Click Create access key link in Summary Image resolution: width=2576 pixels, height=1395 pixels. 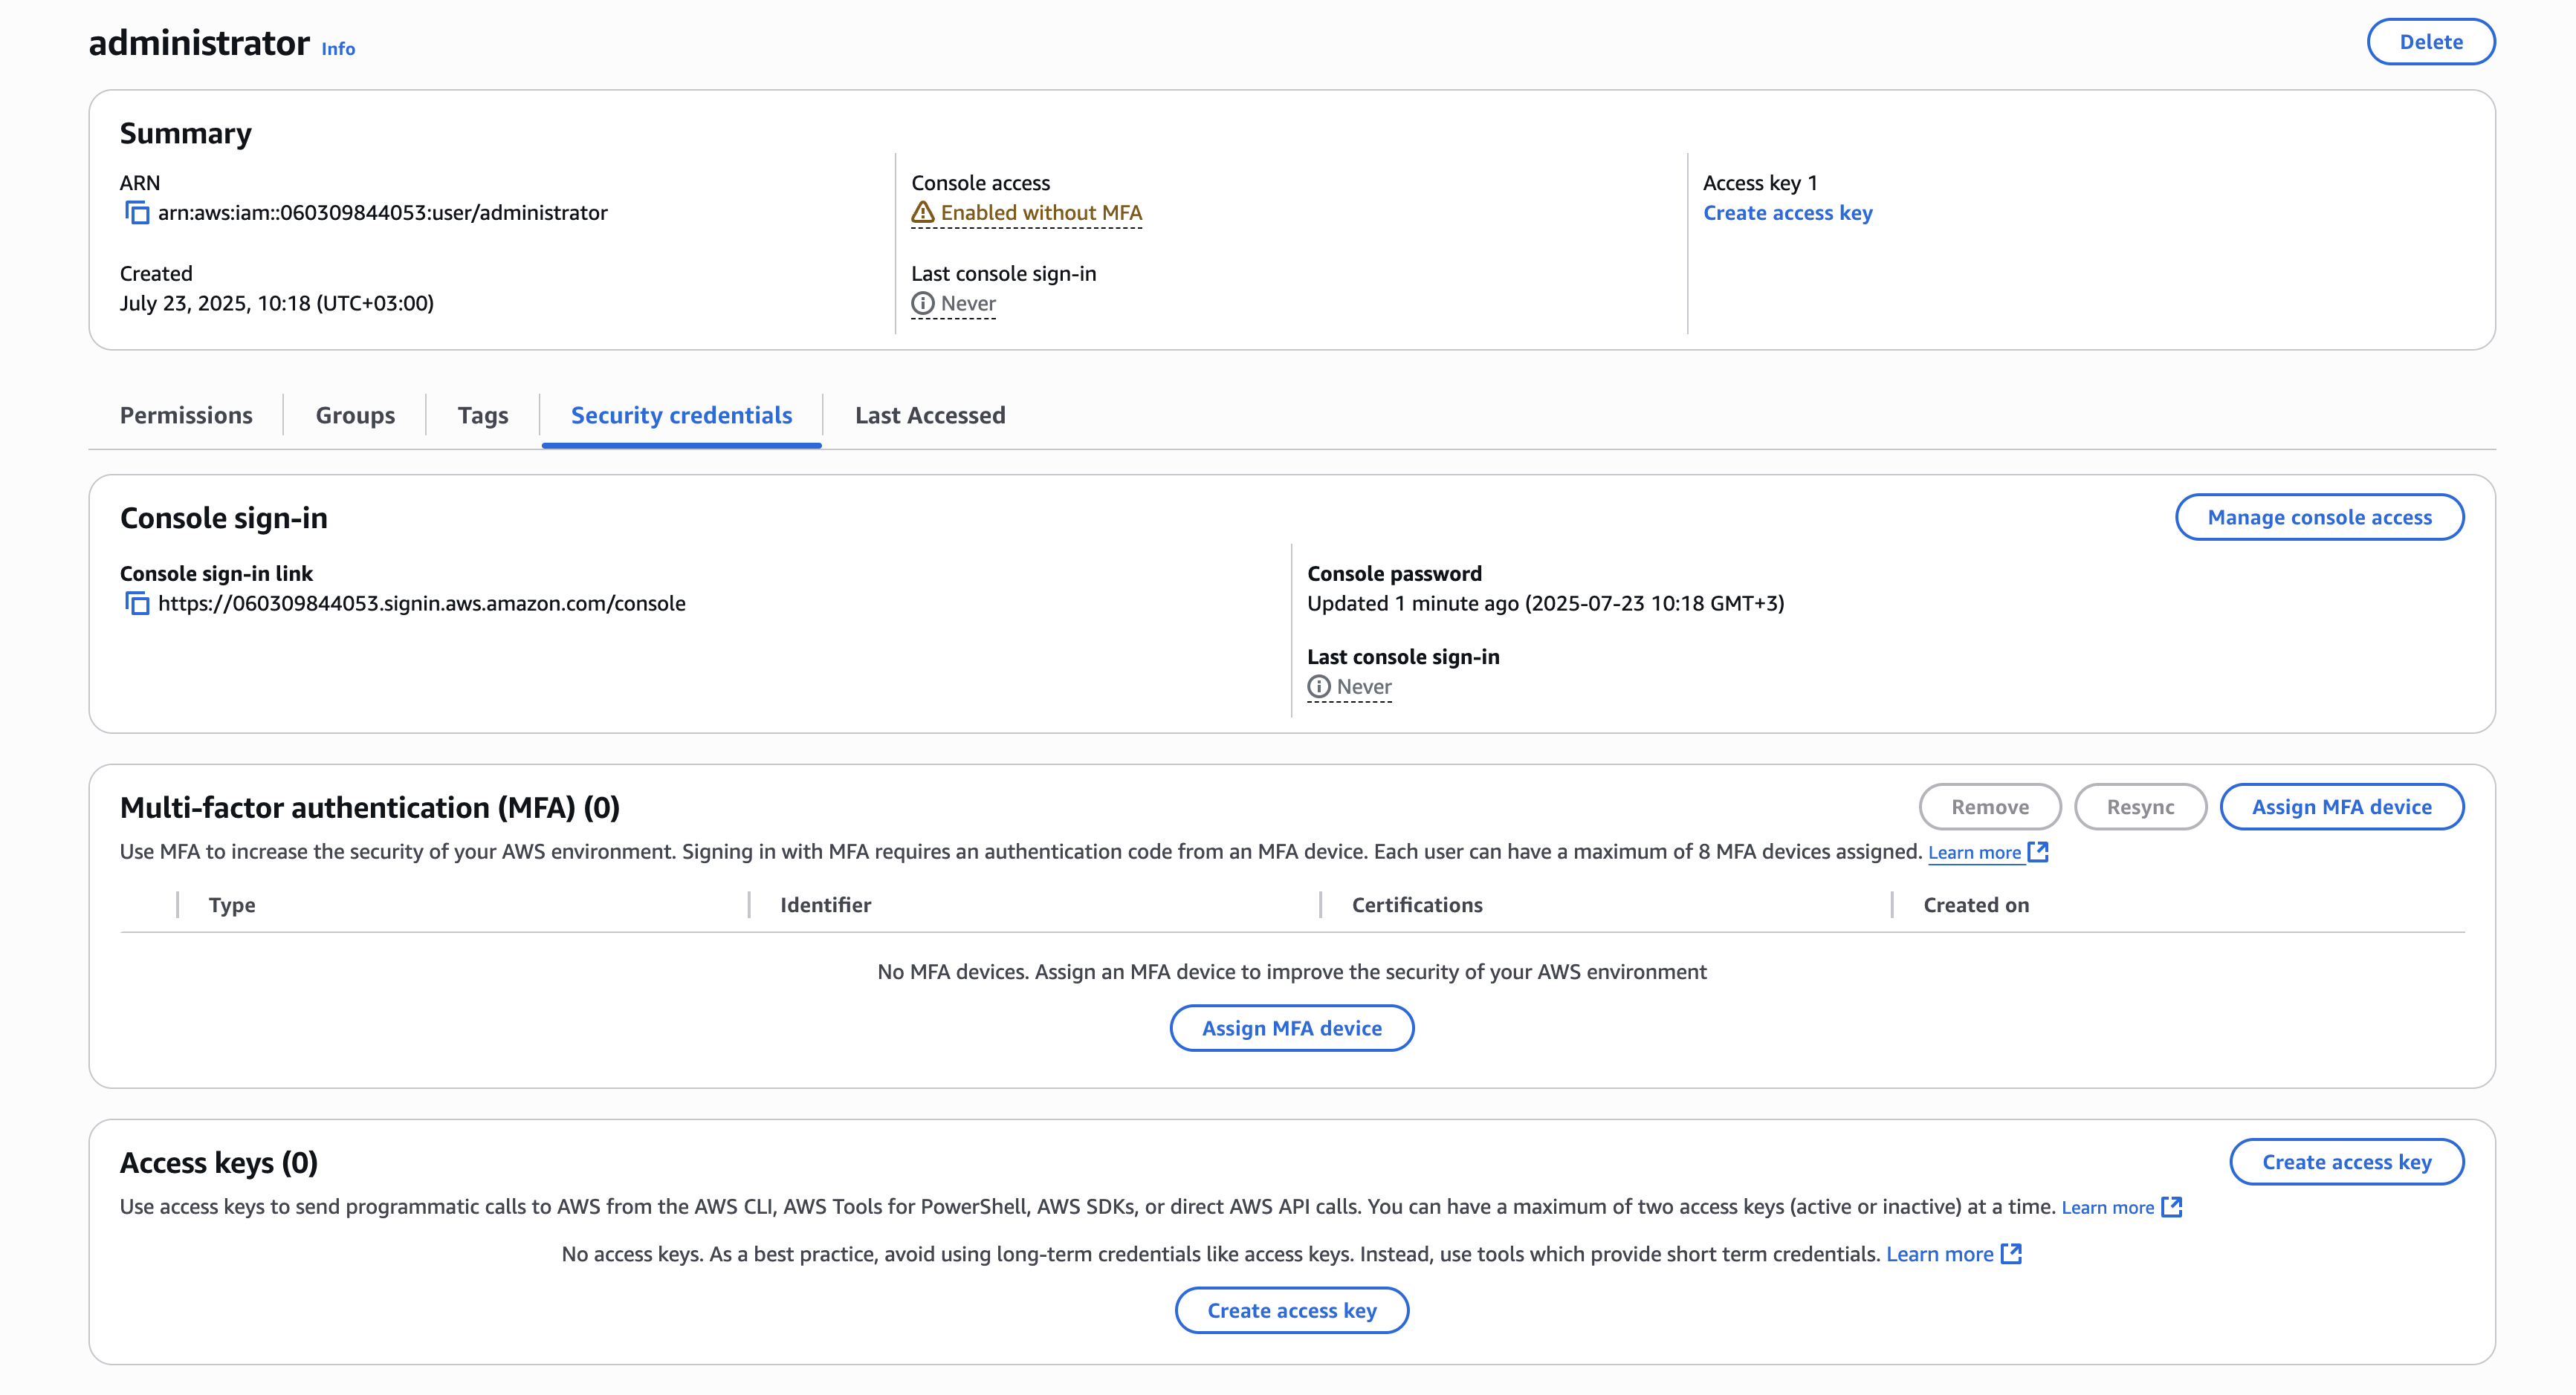(1787, 213)
